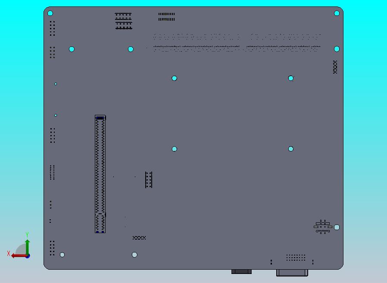
Task: Select the long vertical slot connector on the board
Action: [x=100, y=174]
